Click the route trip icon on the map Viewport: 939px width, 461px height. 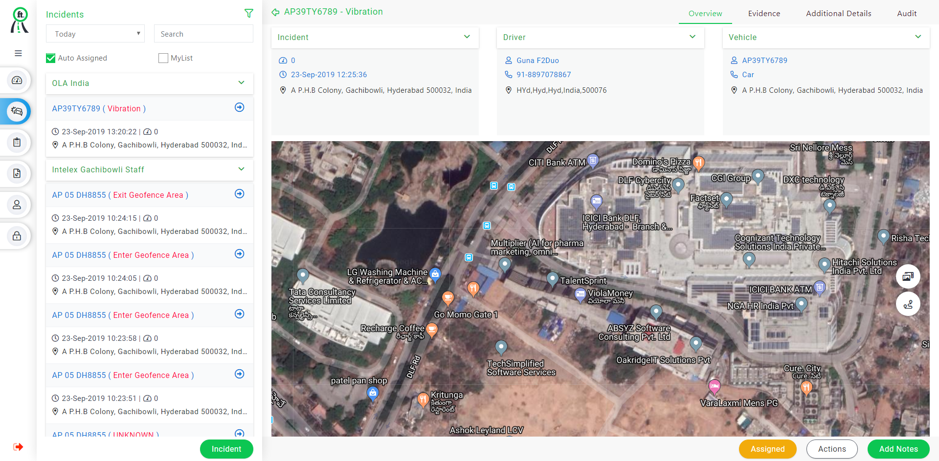pos(908,304)
